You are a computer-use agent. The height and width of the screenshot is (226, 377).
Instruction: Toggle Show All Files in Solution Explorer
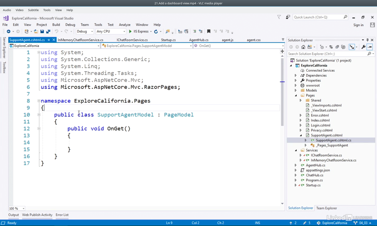point(343,47)
